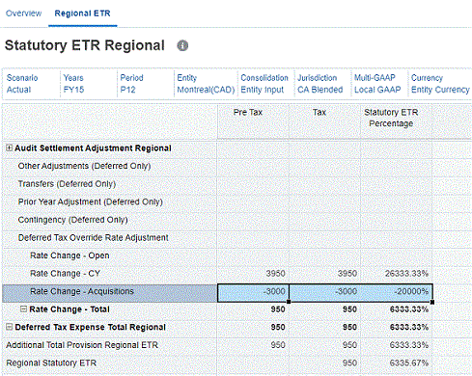Select the Regional ETR tab
This screenshot has width=472, height=376.
coord(82,13)
